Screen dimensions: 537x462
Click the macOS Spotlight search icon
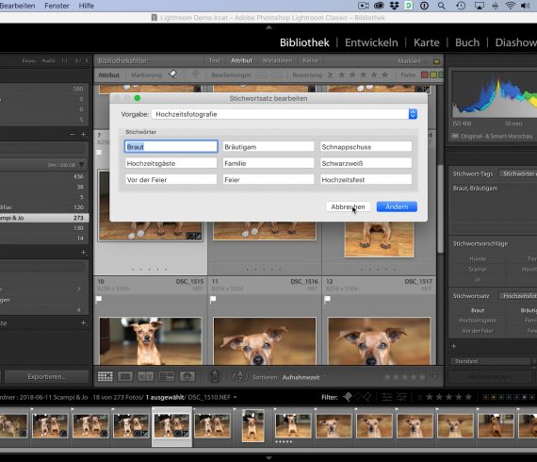point(442,6)
